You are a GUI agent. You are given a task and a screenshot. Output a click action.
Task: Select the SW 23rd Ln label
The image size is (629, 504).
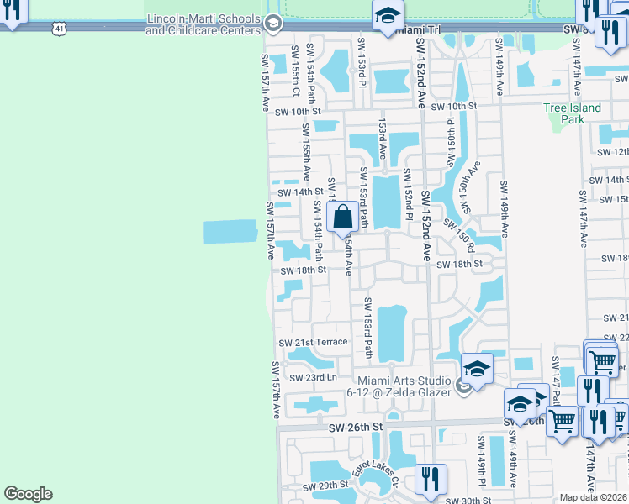coord(313,378)
